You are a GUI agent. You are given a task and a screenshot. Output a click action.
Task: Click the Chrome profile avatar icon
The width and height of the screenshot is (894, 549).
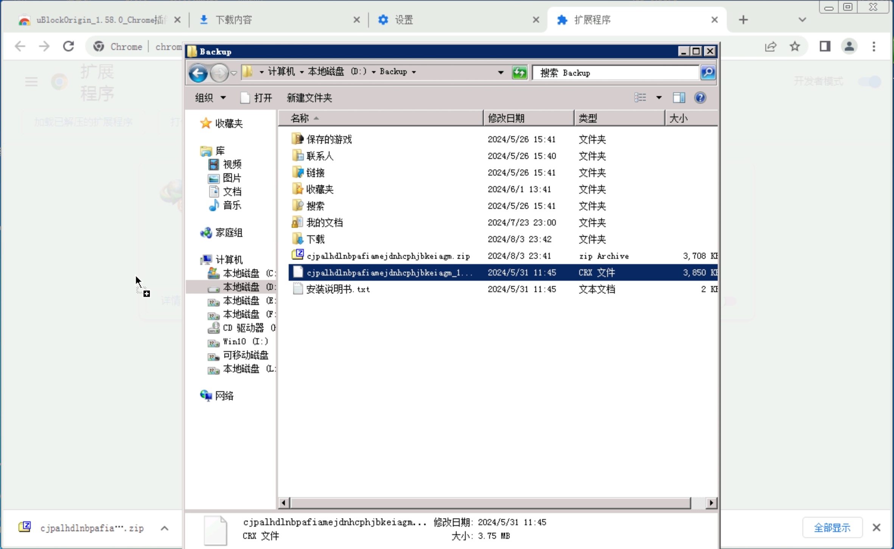point(849,47)
